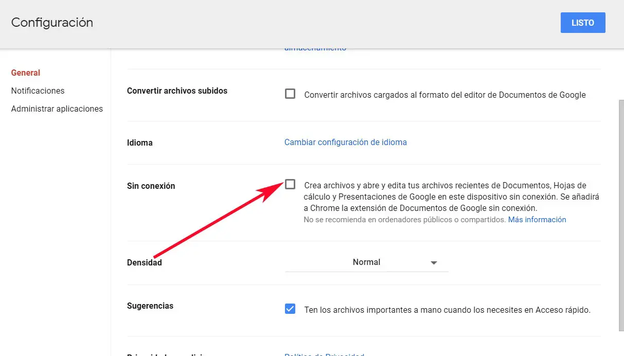This screenshot has width=624, height=356.
Task: Click the vertical scrollbar of settings
Action: (621, 215)
